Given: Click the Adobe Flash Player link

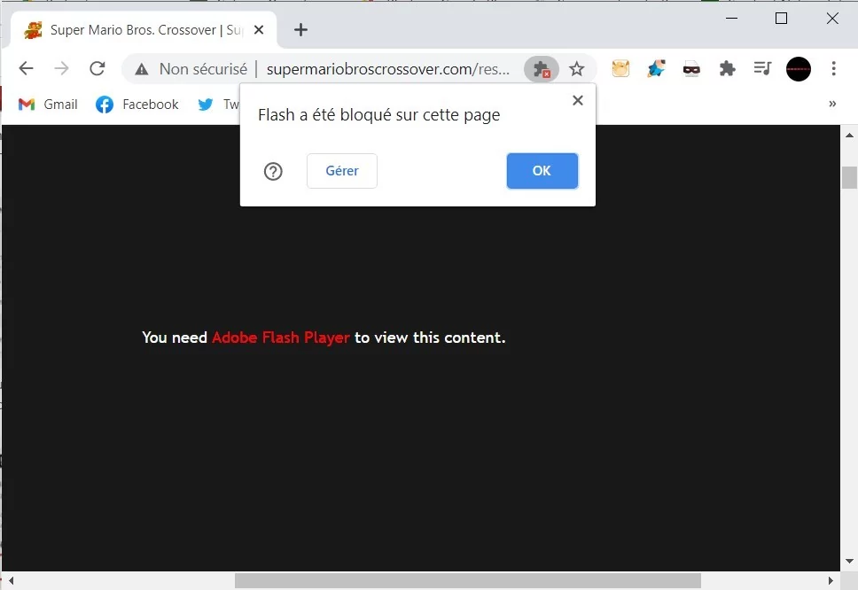Looking at the screenshot, I should pos(281,338).
